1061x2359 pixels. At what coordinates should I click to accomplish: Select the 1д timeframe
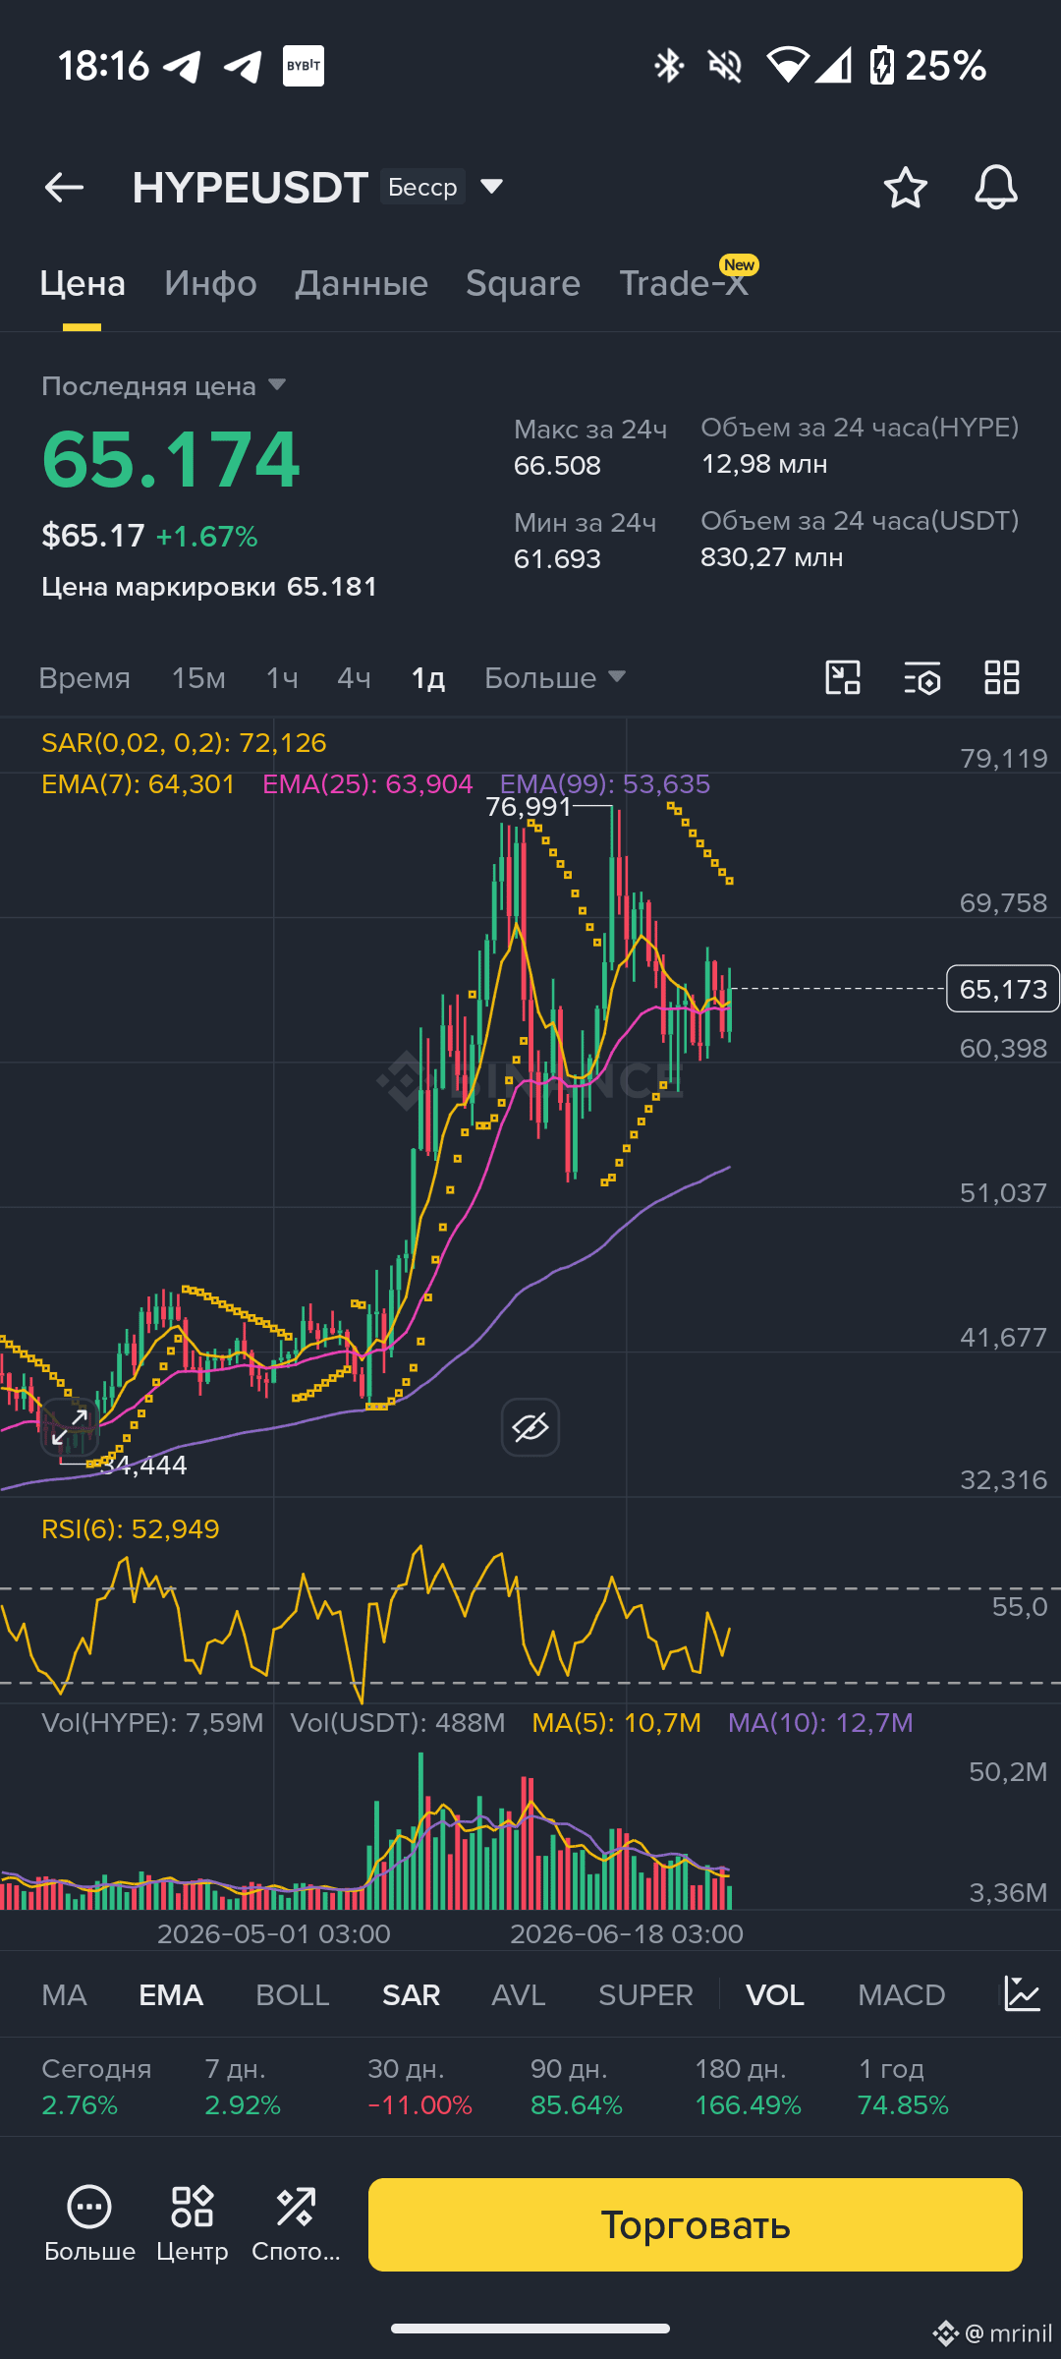coord(428,678)
